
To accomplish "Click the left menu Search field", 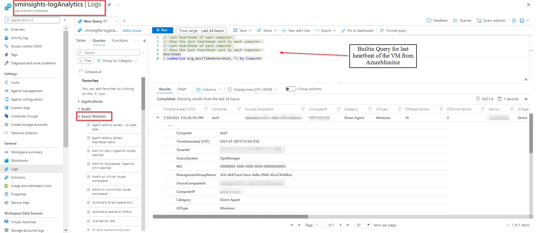I will [x=32, y=20].
